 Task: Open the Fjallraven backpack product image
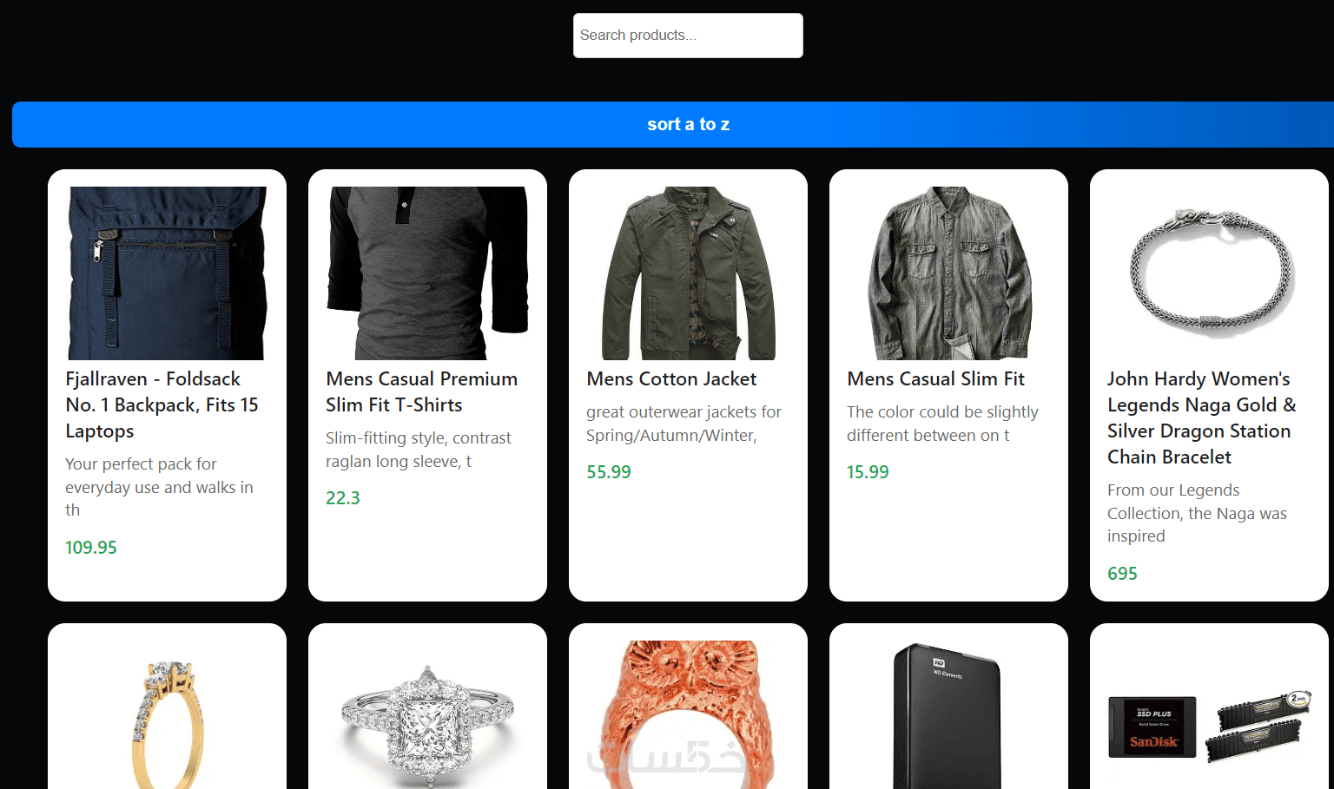(x=167, y=273)
